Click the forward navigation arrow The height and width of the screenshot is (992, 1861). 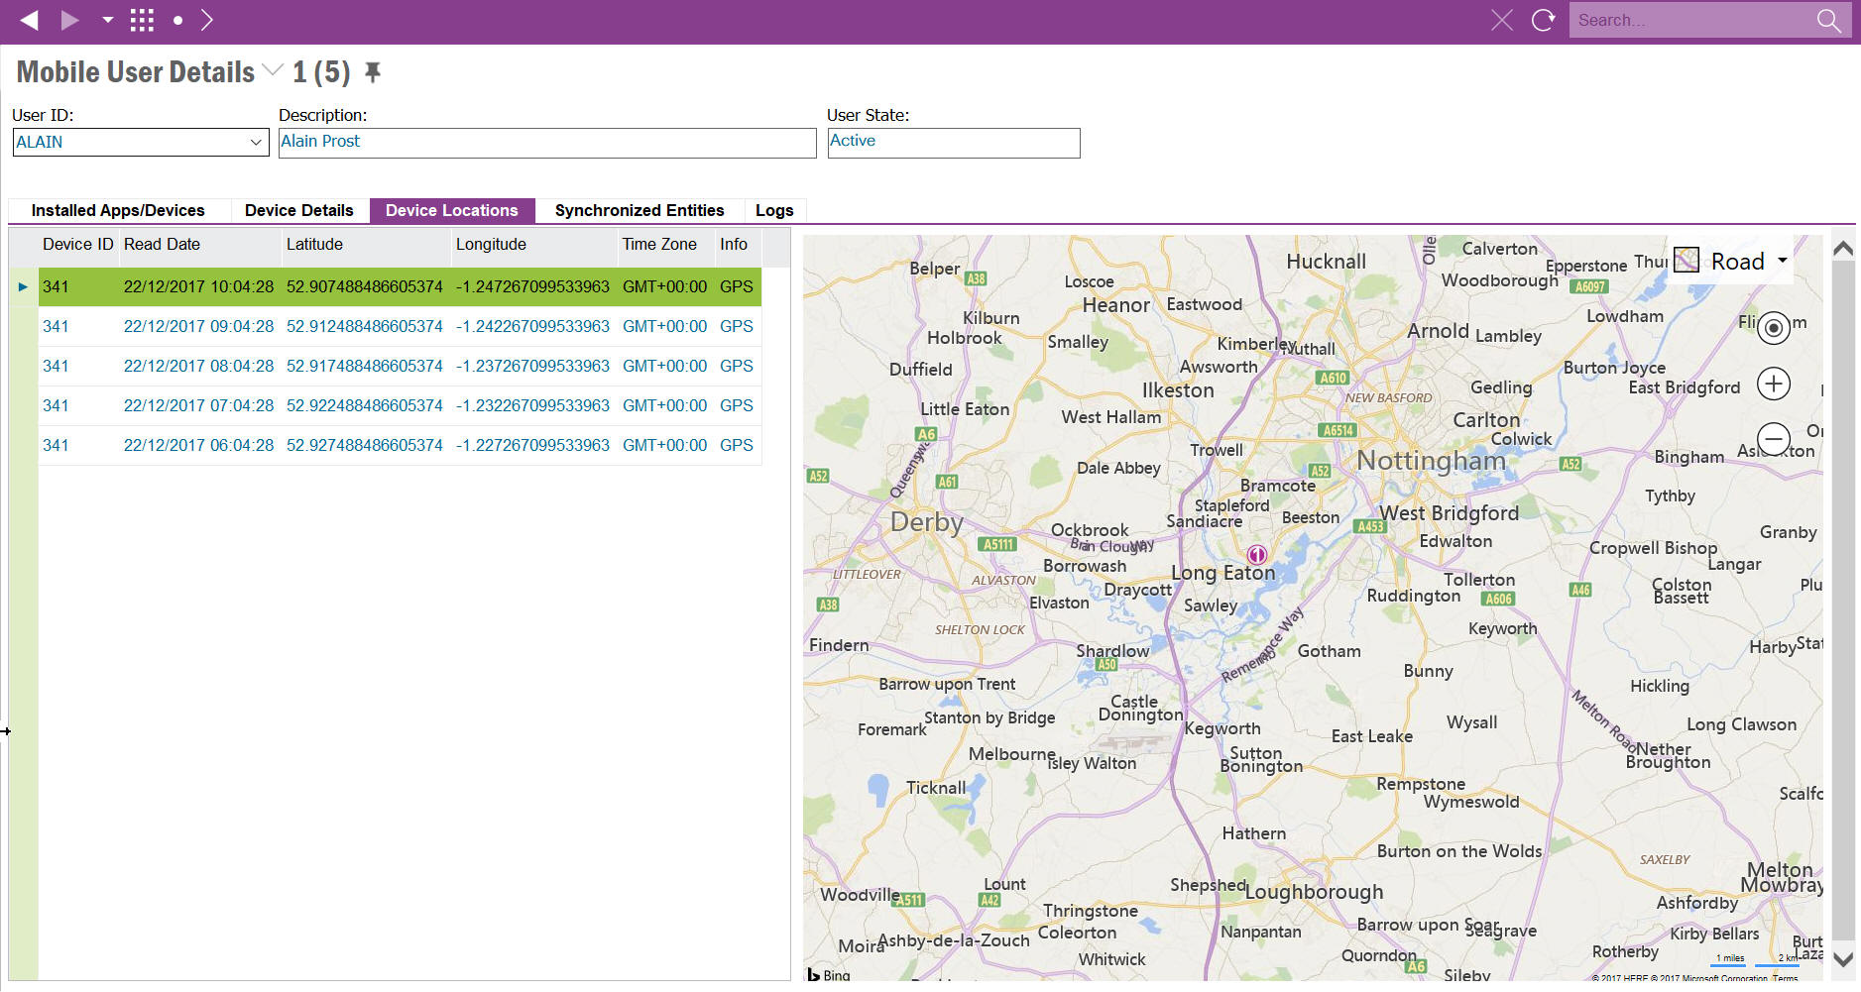click(69, 20)
